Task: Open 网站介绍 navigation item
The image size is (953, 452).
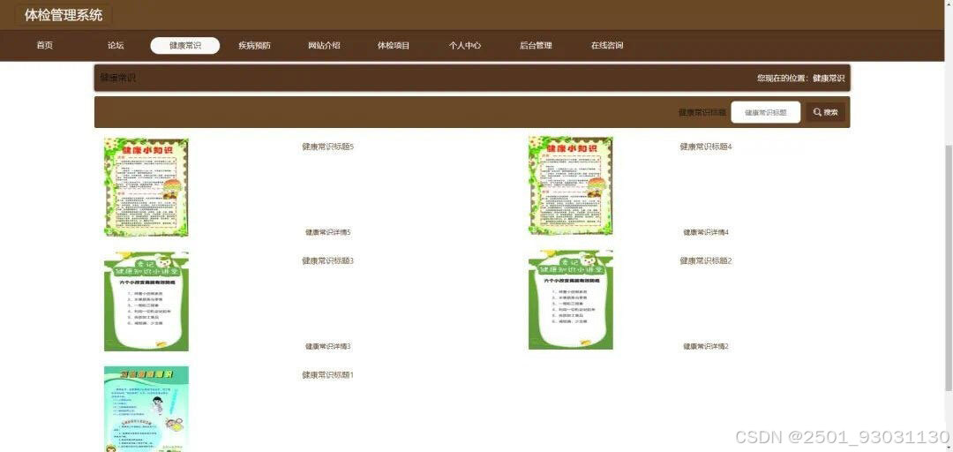Action: (x=324, y=45)
